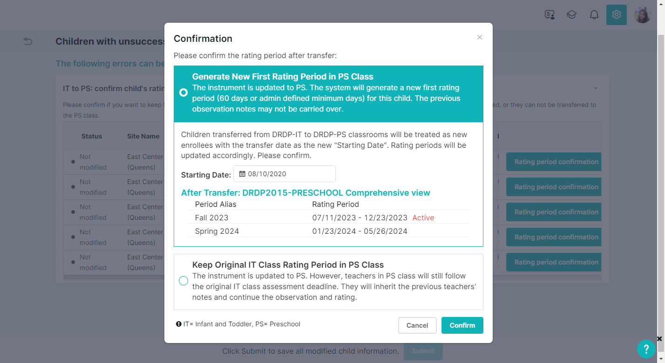
Task: Click the user profile avatar
Action: coord(643,15)
